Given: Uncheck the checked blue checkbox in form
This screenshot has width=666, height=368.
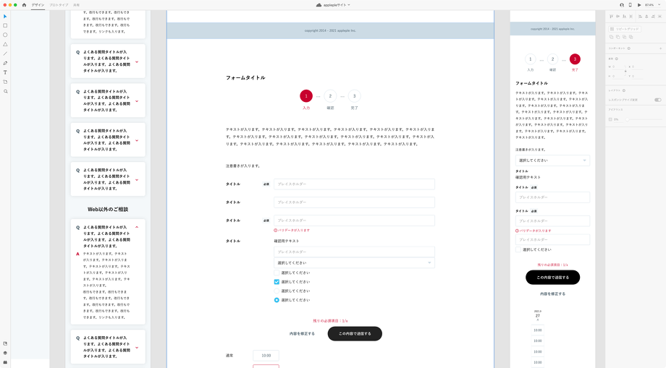Looking at the screenshot, I should pyautogui.click(x=277, y=282).
